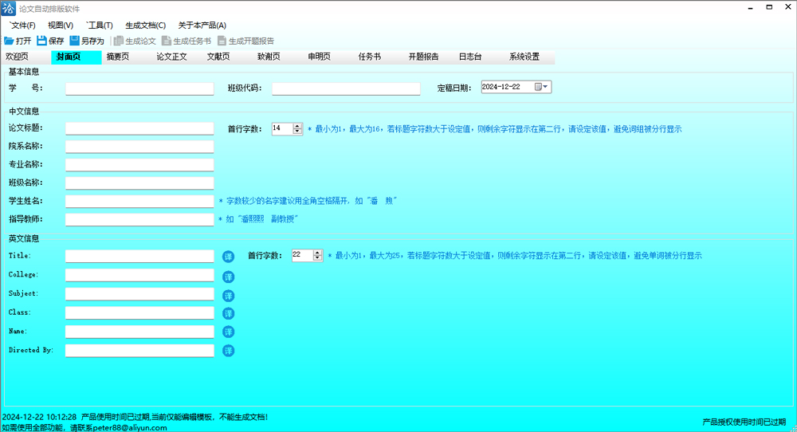Click the 生成任务书 toolbar icon
The width and height of the screenshot is (797, 432).
[x=167, y=41]
